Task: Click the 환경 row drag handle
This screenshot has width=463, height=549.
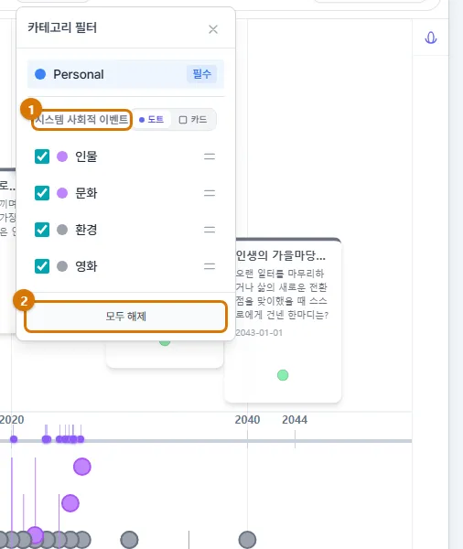Action: pyautogui.click(x=210, y=230)
